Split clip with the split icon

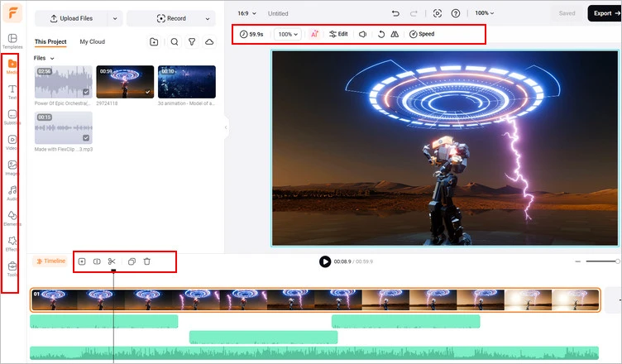coord(97,261)
